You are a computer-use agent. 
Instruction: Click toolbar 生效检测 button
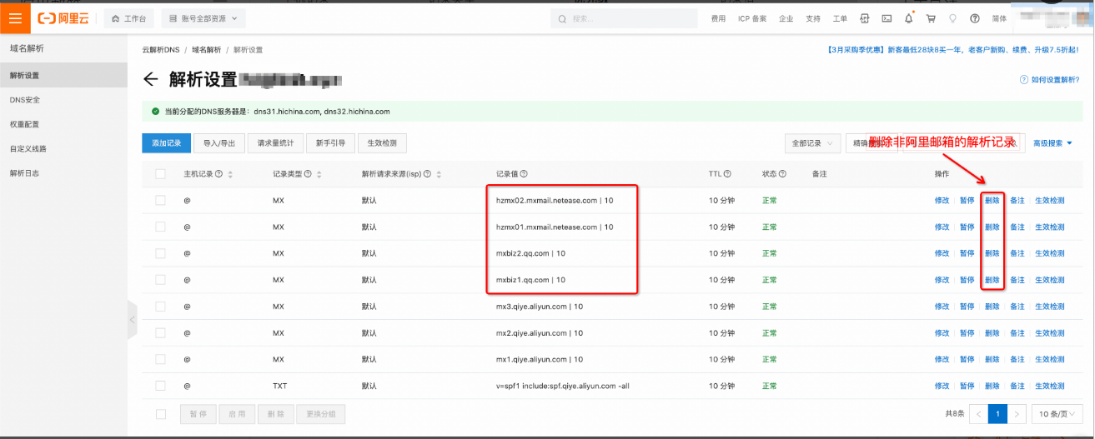(383, 143)
